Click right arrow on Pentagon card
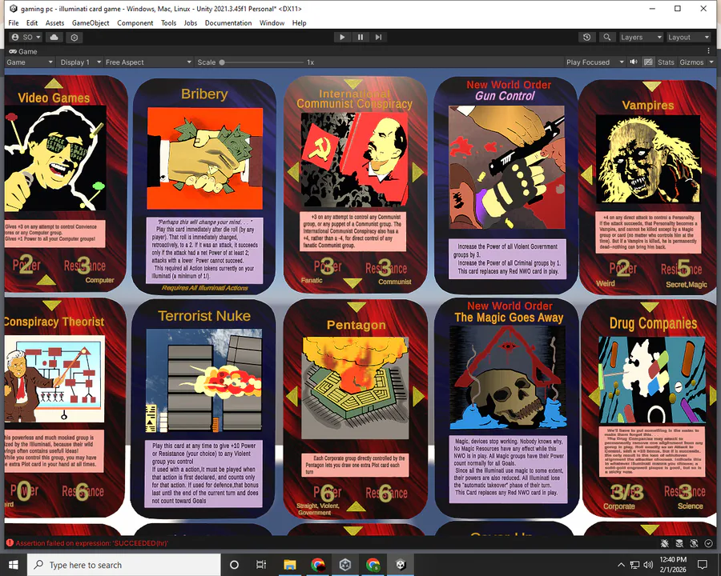The image size is (721, 576). 418,396
